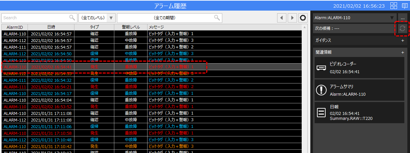Expand the 関連情報 section with plus
This screenshot has height=153, width=410.
pyautogui.click(x=402, y=52)
